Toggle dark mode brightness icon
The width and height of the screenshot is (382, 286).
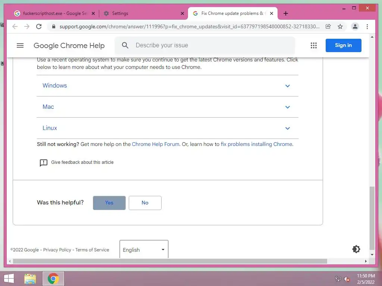(356, 249)
